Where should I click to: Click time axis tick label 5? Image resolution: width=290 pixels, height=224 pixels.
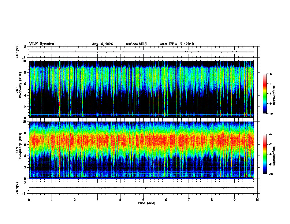click(x=143, y=200)
